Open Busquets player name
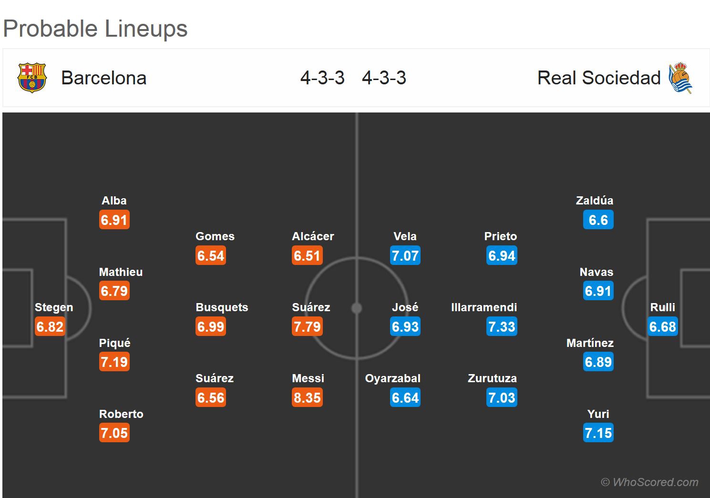This screenshot has width=710, height=498. (x=222, y=307)
